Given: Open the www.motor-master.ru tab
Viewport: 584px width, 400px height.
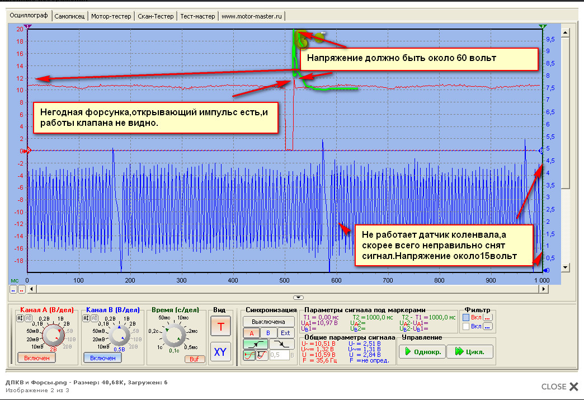Looking at the screenshot, I should point(252,16).
